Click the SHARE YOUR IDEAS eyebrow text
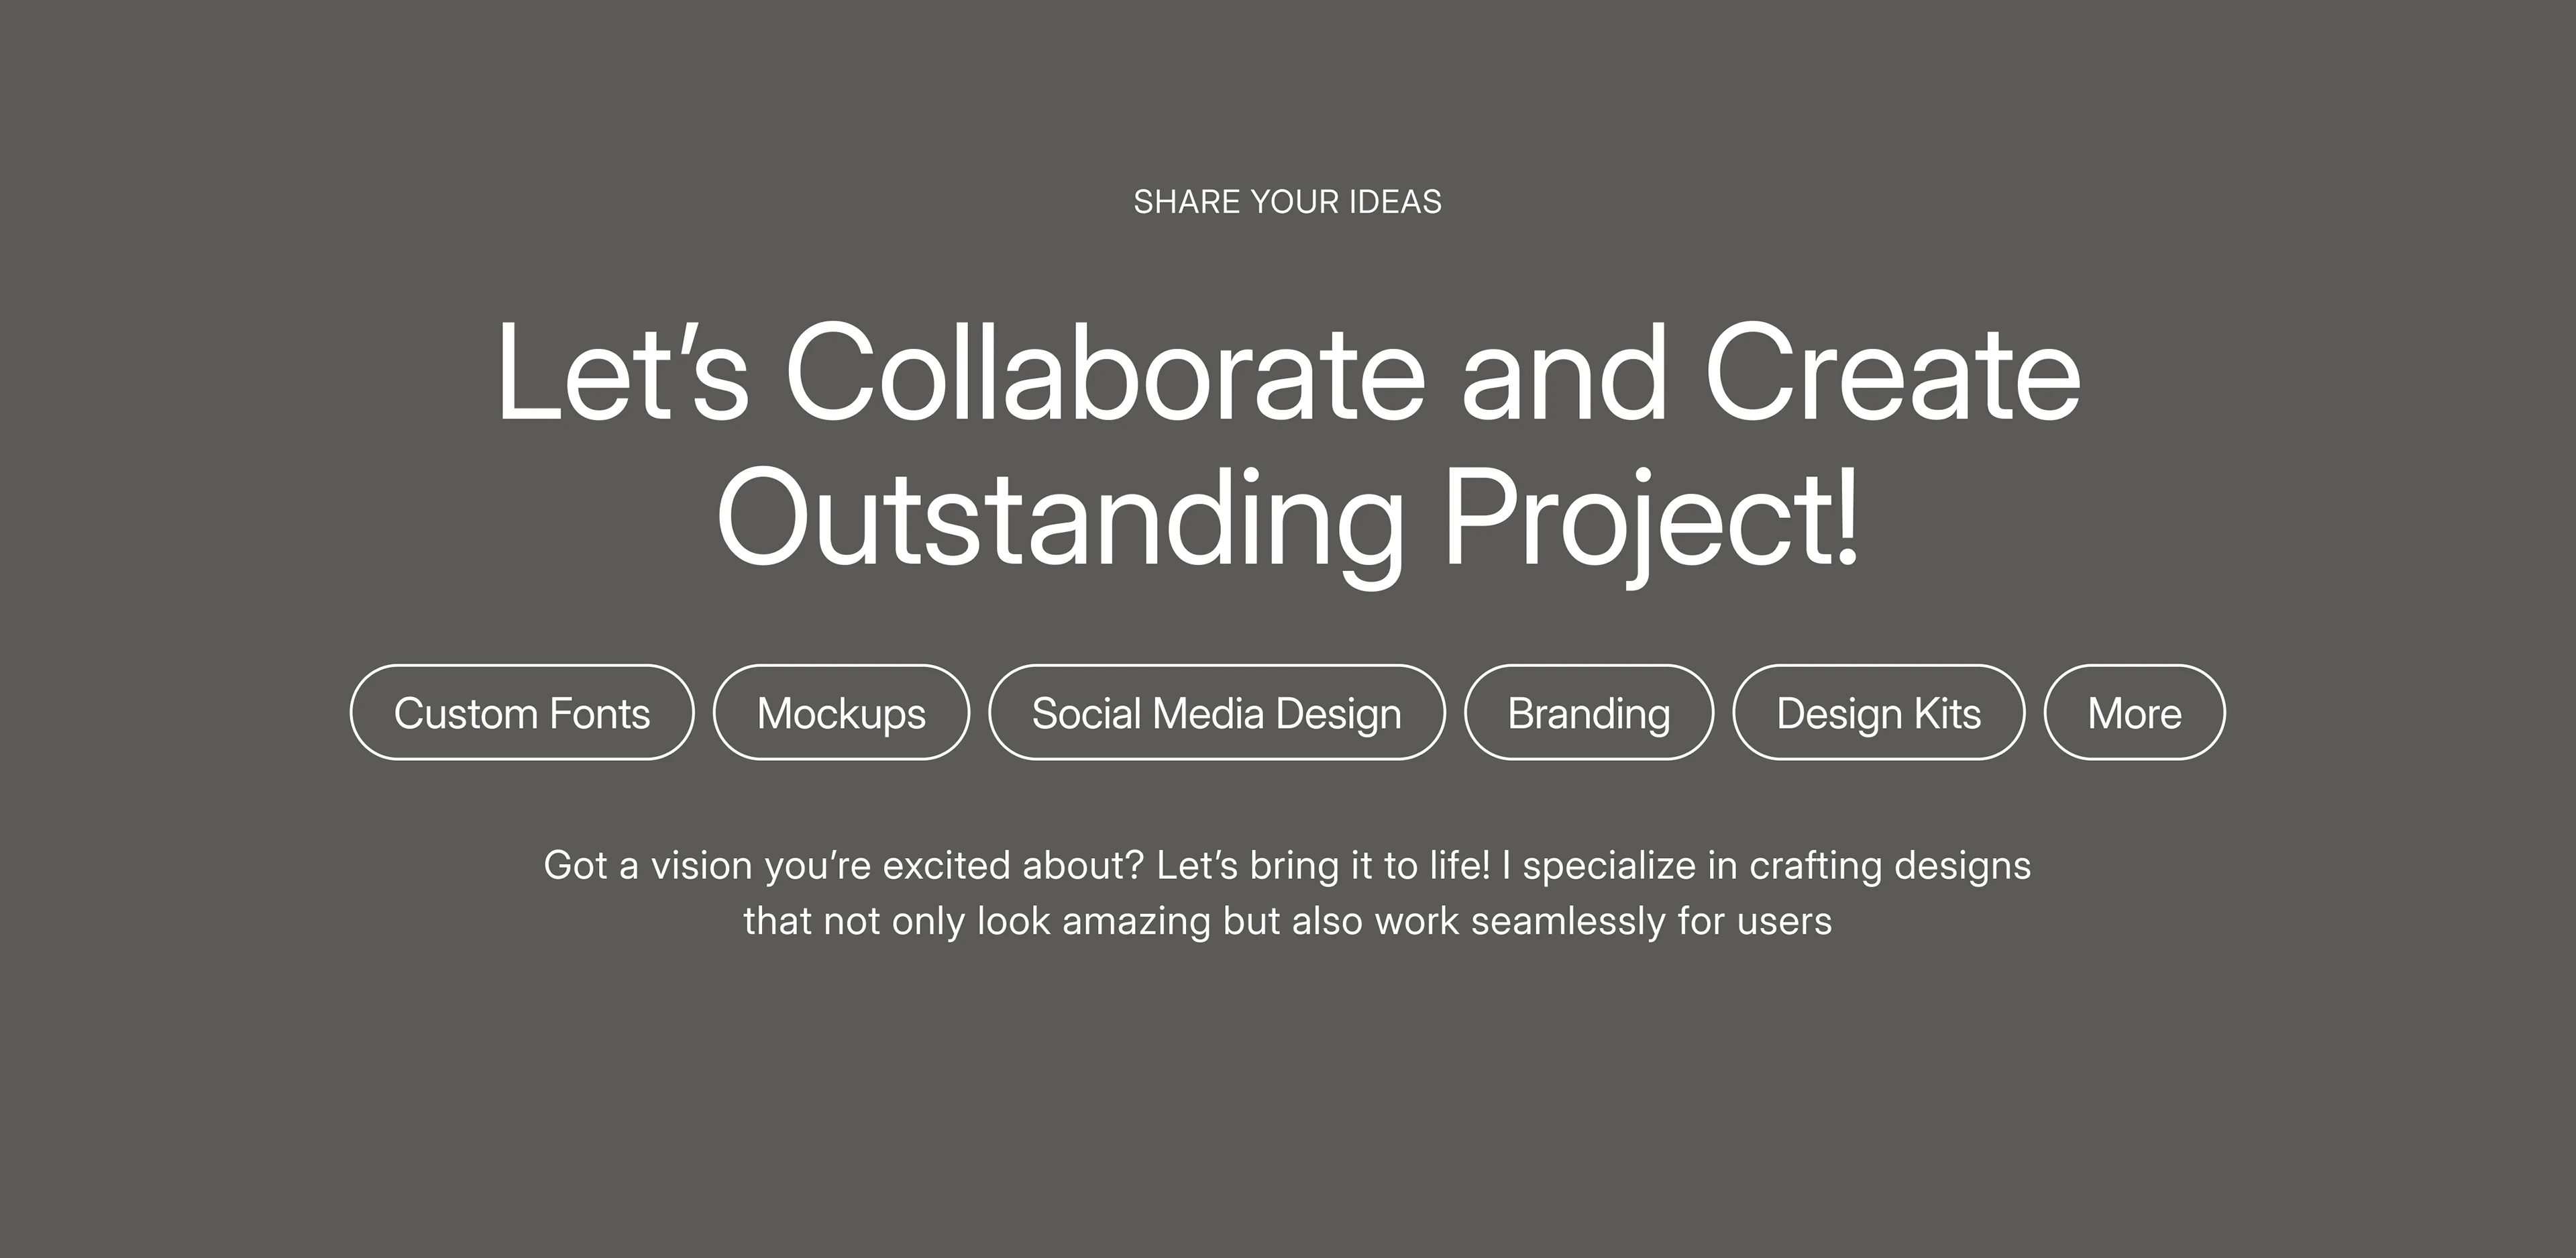 (1288, 202)
